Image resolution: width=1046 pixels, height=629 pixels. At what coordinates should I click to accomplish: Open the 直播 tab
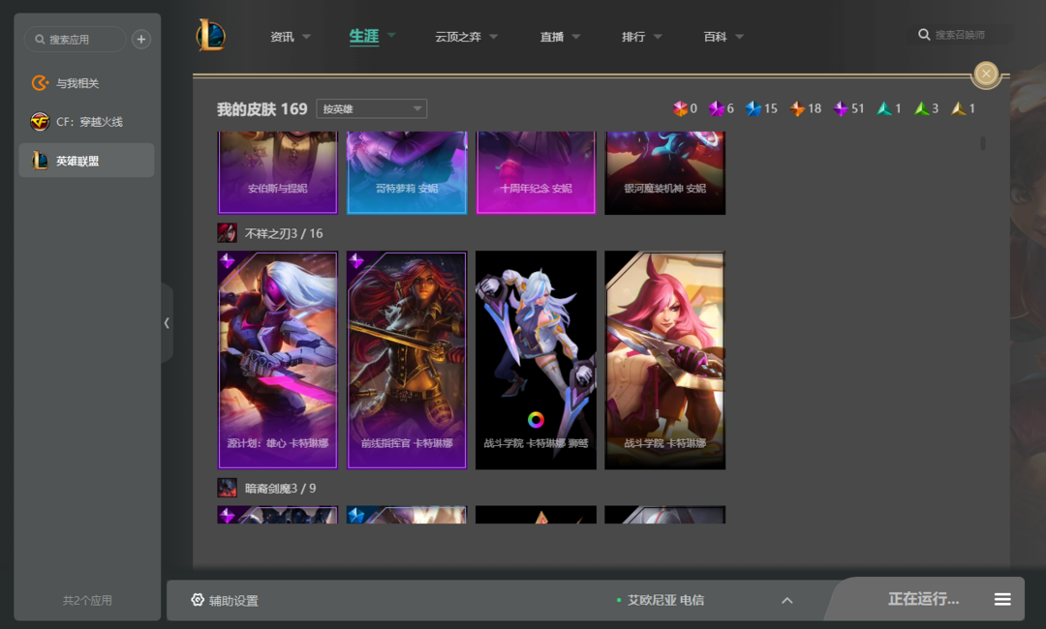[x=552, y=37]
